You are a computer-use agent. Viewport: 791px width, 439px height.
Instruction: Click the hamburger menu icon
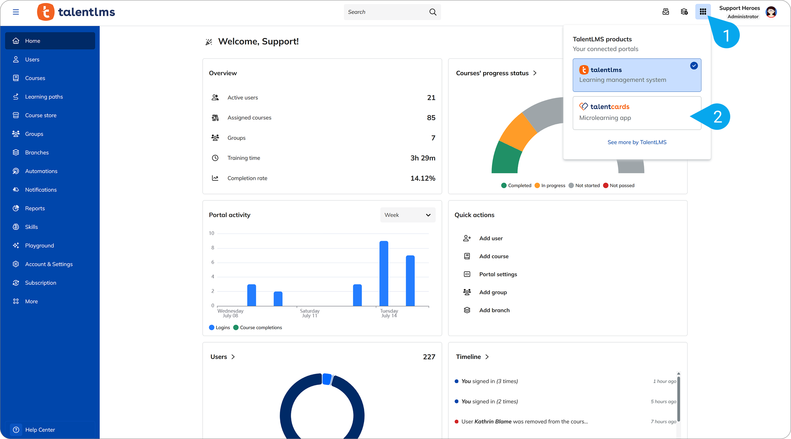pyautogui.click(x=16, y=12)
